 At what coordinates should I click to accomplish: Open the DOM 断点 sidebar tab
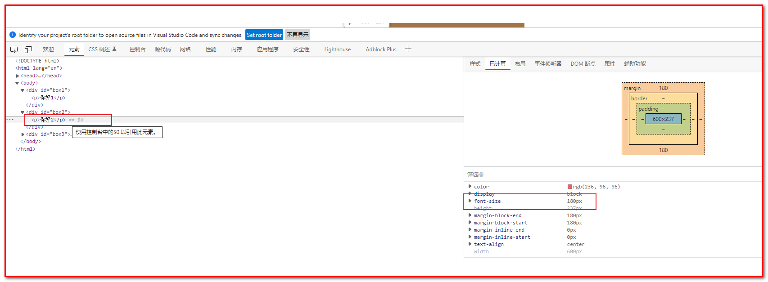[583, 64]
